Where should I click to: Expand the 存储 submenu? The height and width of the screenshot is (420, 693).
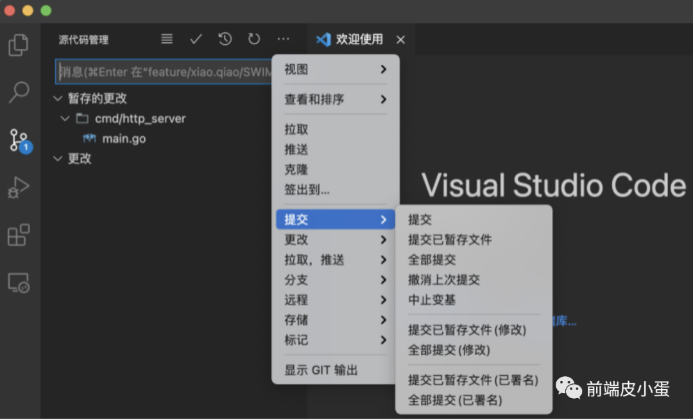click(x=336, y=320)
